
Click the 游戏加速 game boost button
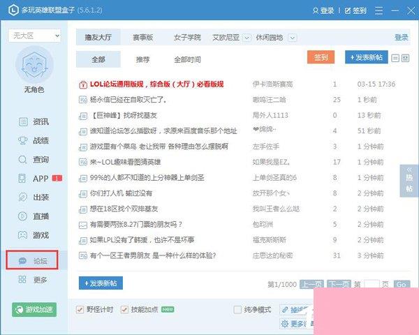tap(34, 310)
